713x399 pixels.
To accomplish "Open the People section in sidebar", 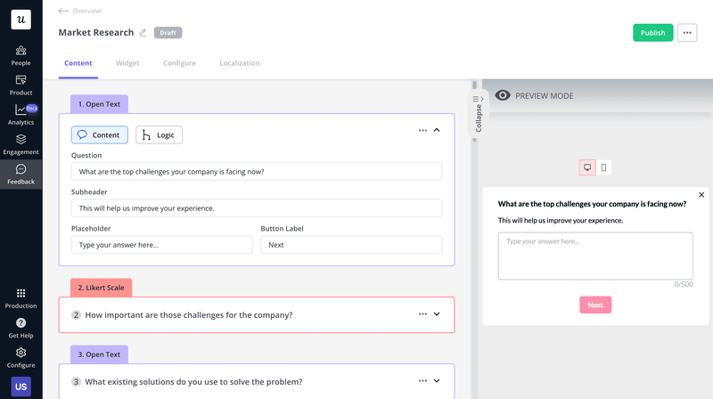I will click(20, 55).
